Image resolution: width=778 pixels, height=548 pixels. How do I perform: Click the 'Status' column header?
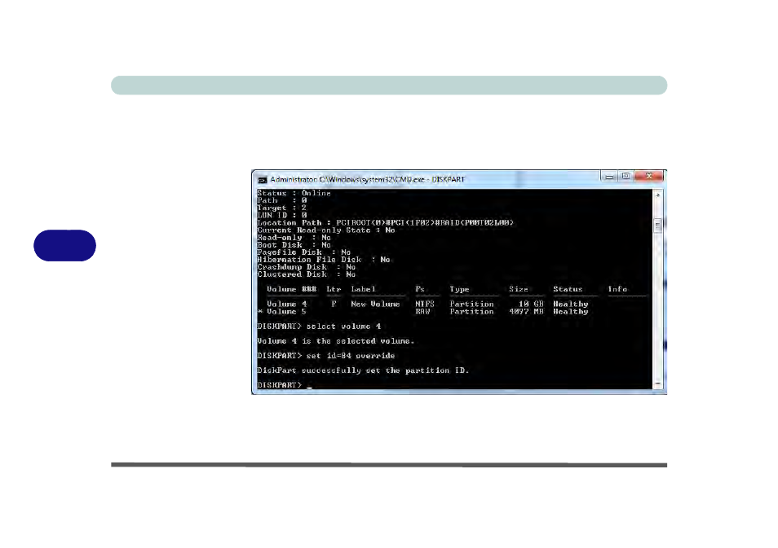click(x=568, y=289)
